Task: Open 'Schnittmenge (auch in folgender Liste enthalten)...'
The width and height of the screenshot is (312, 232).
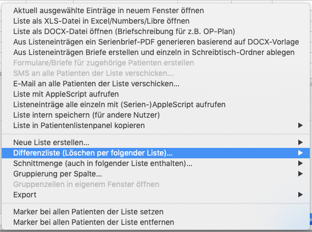Action: pyautogui.click(x=155, y=163)
